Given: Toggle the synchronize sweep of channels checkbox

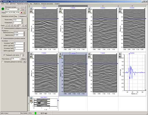Looking at the screenshot, I should 3,28.
